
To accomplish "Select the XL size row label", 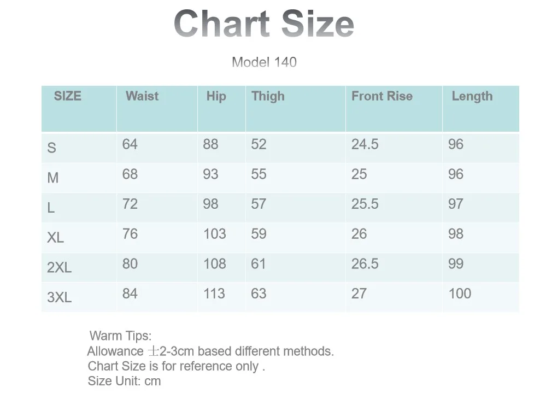I will (x=56, y=237).
